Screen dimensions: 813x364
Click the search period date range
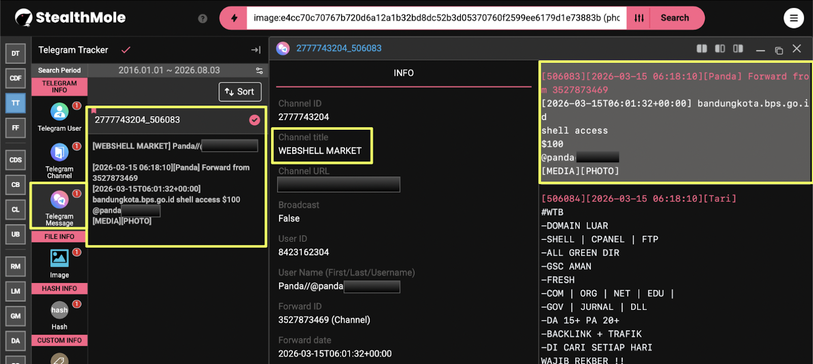pyautogui.click(x=169, y=70)
